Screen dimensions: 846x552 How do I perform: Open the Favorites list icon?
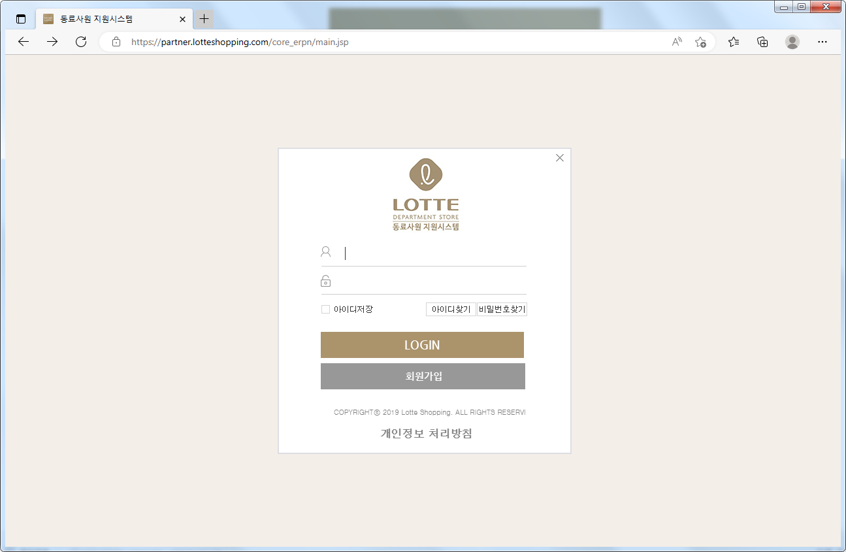(x=734, y=42)
